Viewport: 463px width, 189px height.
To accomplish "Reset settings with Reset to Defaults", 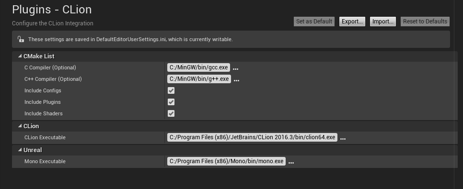I will click(425, 22).
